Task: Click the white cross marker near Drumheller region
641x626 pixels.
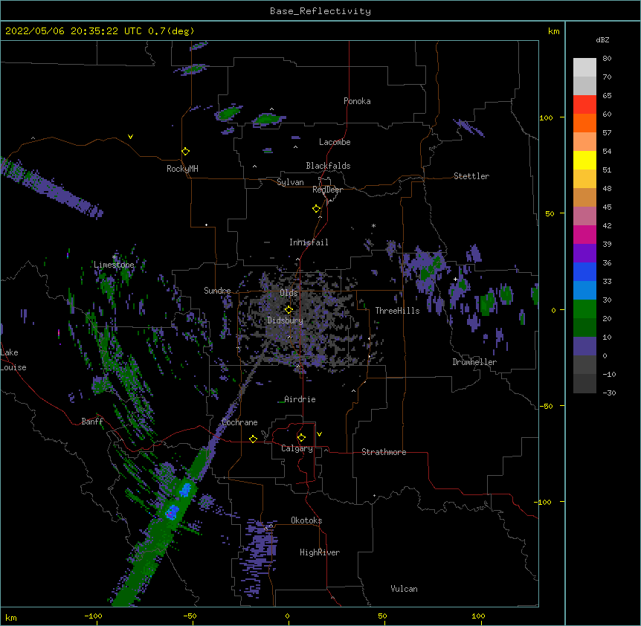Action: pos(455,279)
